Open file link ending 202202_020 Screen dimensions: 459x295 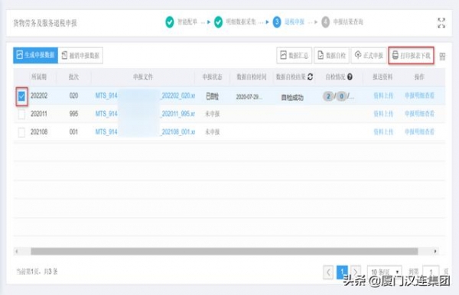pos(145,96)
